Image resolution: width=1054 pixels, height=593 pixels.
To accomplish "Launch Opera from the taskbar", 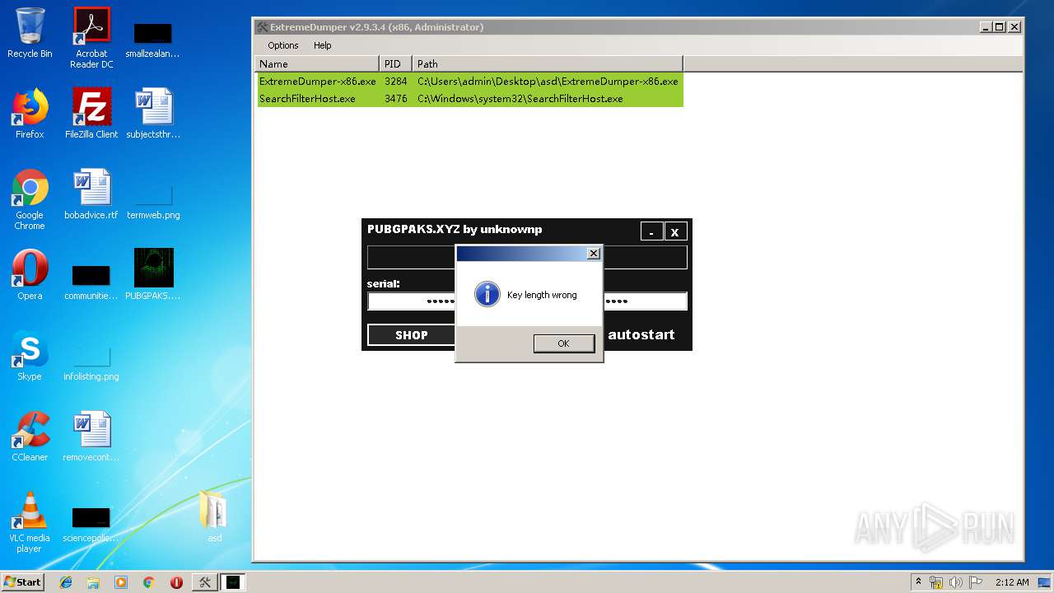I will 176,582.
